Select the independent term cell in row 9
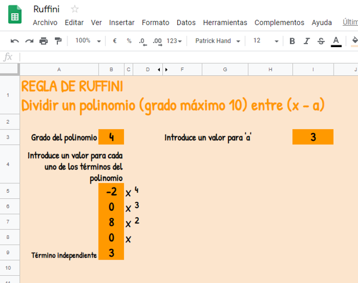358x283 pixels. click(111, 253)
